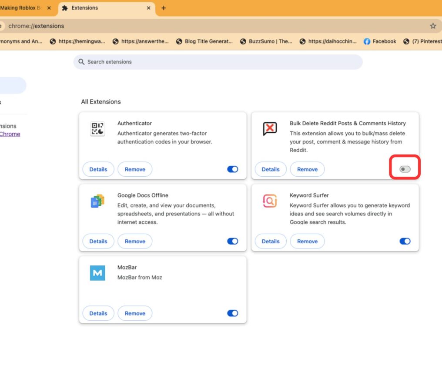Disable the Authenticator extension

pos(233,169)
